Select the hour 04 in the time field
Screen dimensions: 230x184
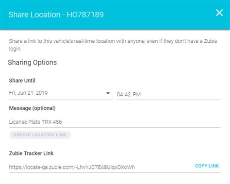[x=120, y=94]
